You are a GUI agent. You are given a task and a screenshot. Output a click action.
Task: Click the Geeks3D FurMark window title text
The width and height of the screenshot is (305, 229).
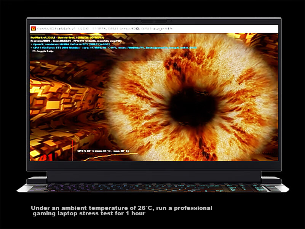pos(105,29)
